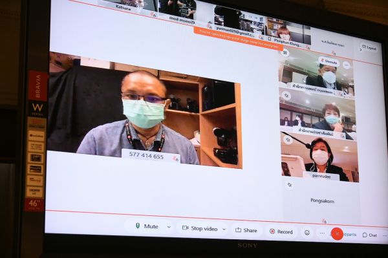Unmute the participant in the top side tile
This screenshot has height=258, width=388.
tap(329, 61)
